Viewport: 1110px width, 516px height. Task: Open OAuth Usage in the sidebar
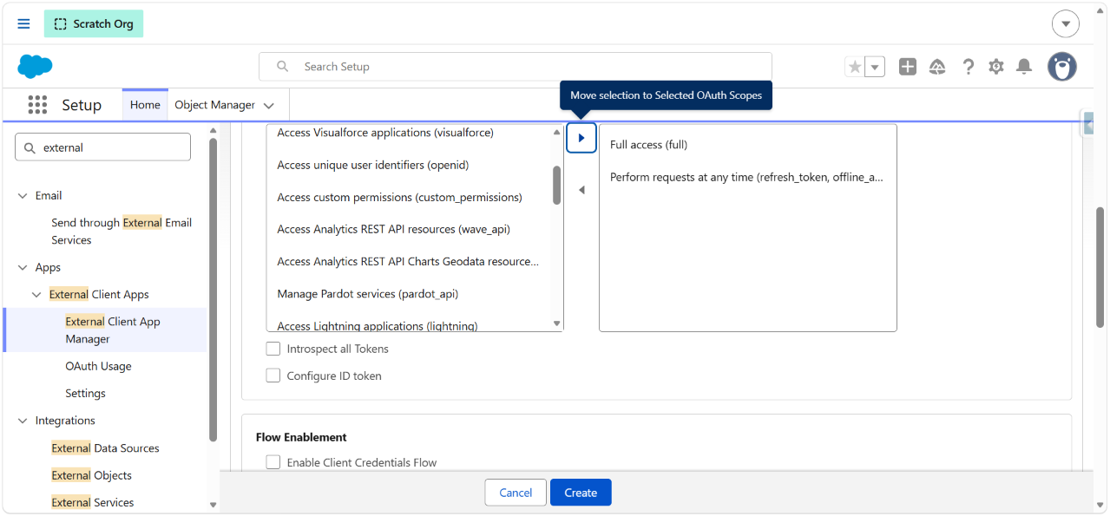click(98, 366)
